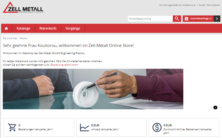Viewport: 222px width, 138px height.
Task: Click the logged-in email test@weco.at
Action: 189,5
